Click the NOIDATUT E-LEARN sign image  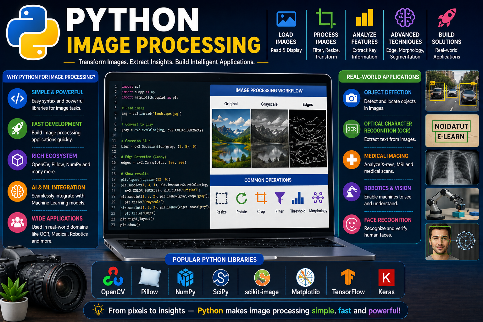click(x=452, y=131)
